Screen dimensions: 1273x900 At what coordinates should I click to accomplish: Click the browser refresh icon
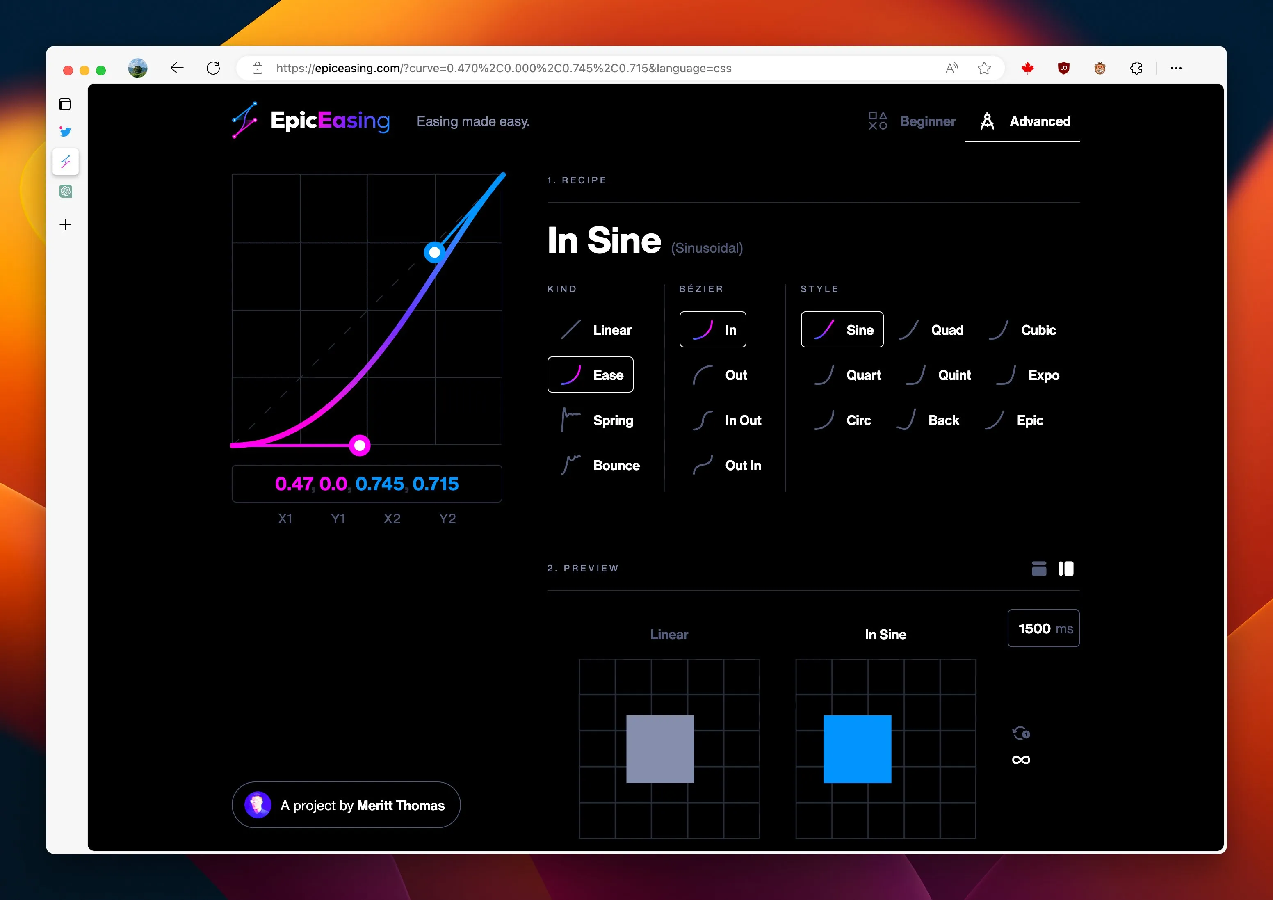click(x=213, y=68)
